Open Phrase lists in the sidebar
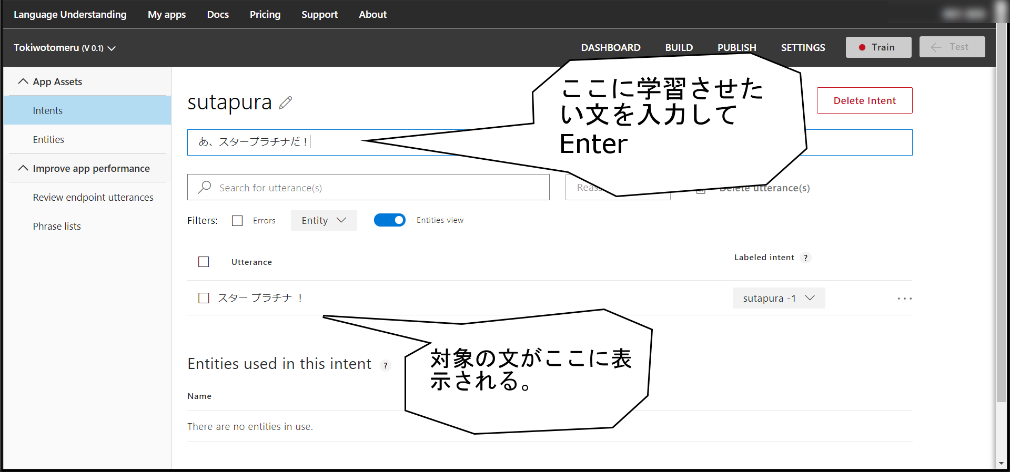This screenshot has width=1010, height=472. coord(57,226)
